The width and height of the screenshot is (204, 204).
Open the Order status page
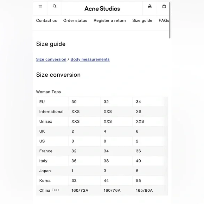(x=75, y=20)
